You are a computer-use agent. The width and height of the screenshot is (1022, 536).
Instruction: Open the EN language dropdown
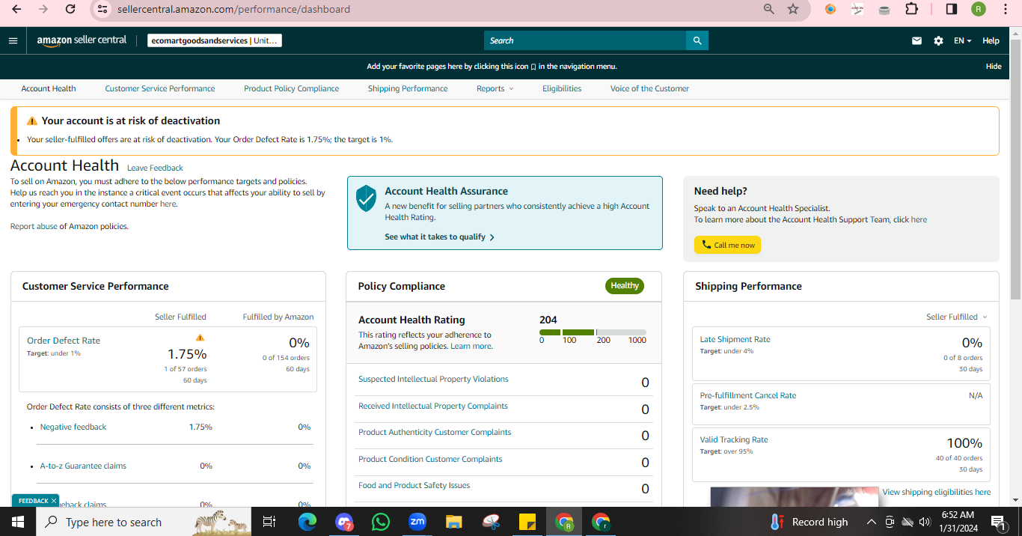click(962, 40)
